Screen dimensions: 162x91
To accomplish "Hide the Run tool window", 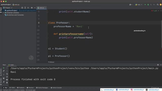I will (x=161, y=65).
